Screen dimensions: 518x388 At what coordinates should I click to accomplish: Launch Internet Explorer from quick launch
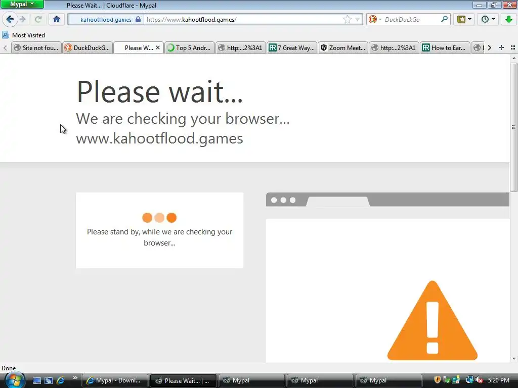60,380
